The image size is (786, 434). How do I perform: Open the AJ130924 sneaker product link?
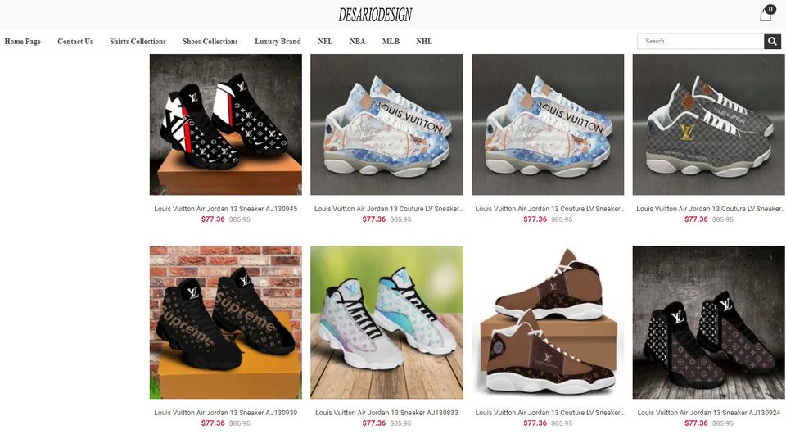[x=709, y=413]
